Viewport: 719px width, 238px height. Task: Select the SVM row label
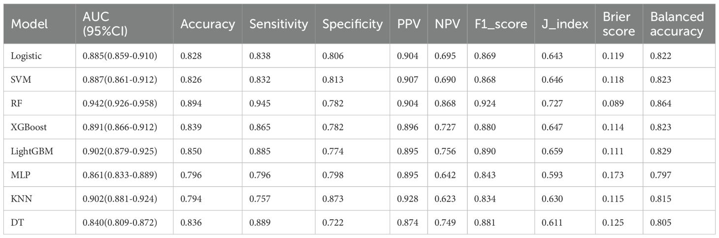20,80
